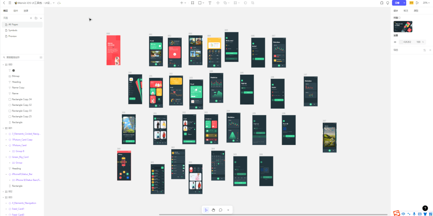Click the cover info icon
433x216 pixels.
[x=399, y=18]
